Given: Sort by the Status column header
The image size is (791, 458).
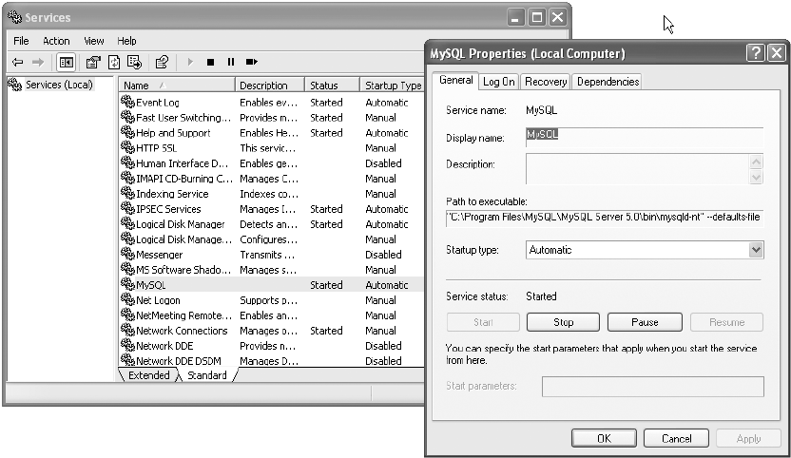Looking at the screenshot, I should pos(332,86).
